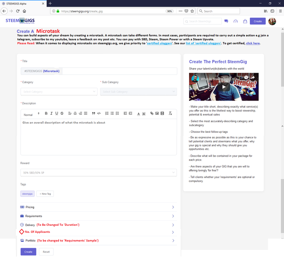This screenshot has width=284, height=270.
Task: Increase indent in the editor
Action: [x=130, y=113]
